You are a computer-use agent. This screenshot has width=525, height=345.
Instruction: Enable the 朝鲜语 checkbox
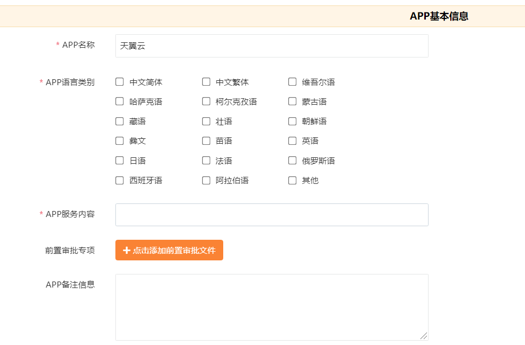tap(293, 121)
